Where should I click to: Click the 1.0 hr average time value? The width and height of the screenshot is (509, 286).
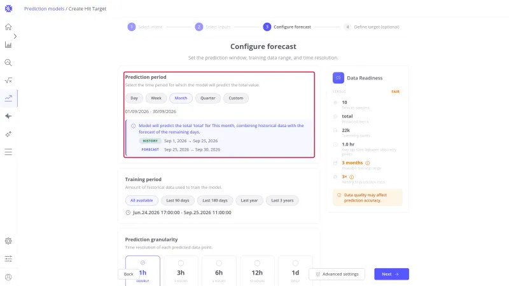coord(348,144)
